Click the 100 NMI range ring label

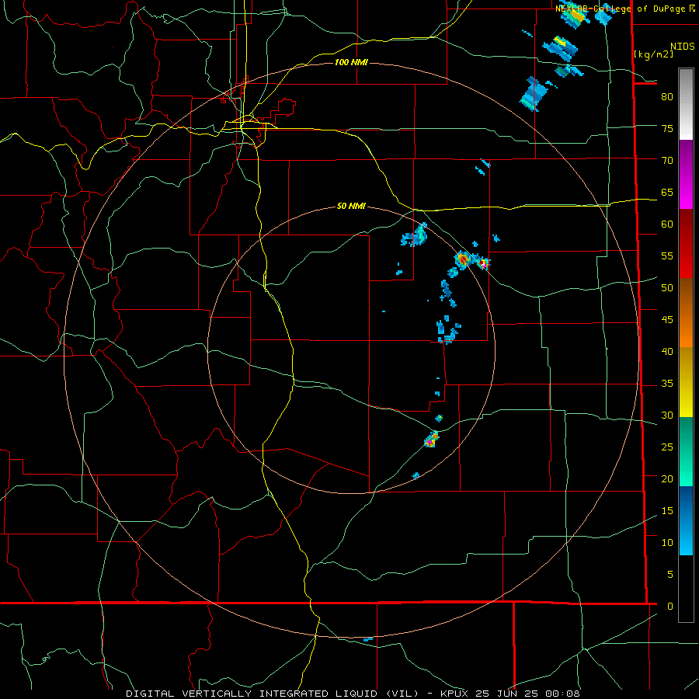click(351, 62)
